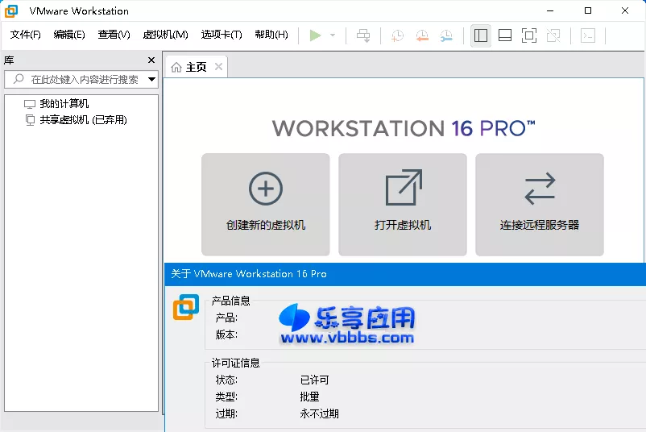
Task: Close the 主页 tab
Action: pos(219,66)
